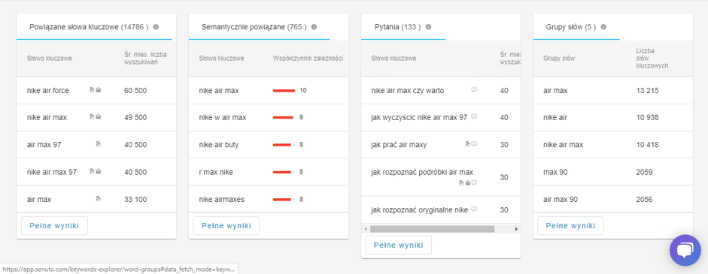Click the Liczba słów kluczowych column header

[652, 58]
